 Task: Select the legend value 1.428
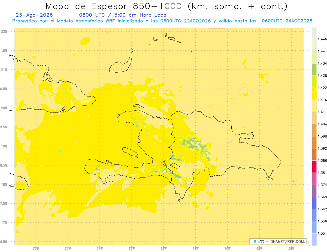323,76
